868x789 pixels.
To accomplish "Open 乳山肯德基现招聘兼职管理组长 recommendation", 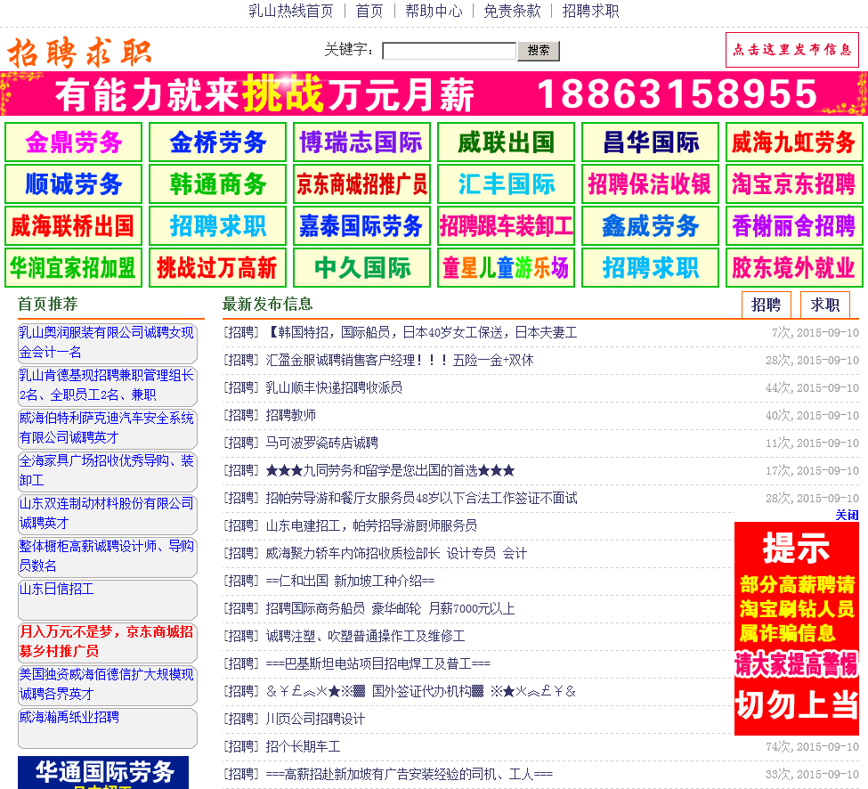I will point(106,385).
